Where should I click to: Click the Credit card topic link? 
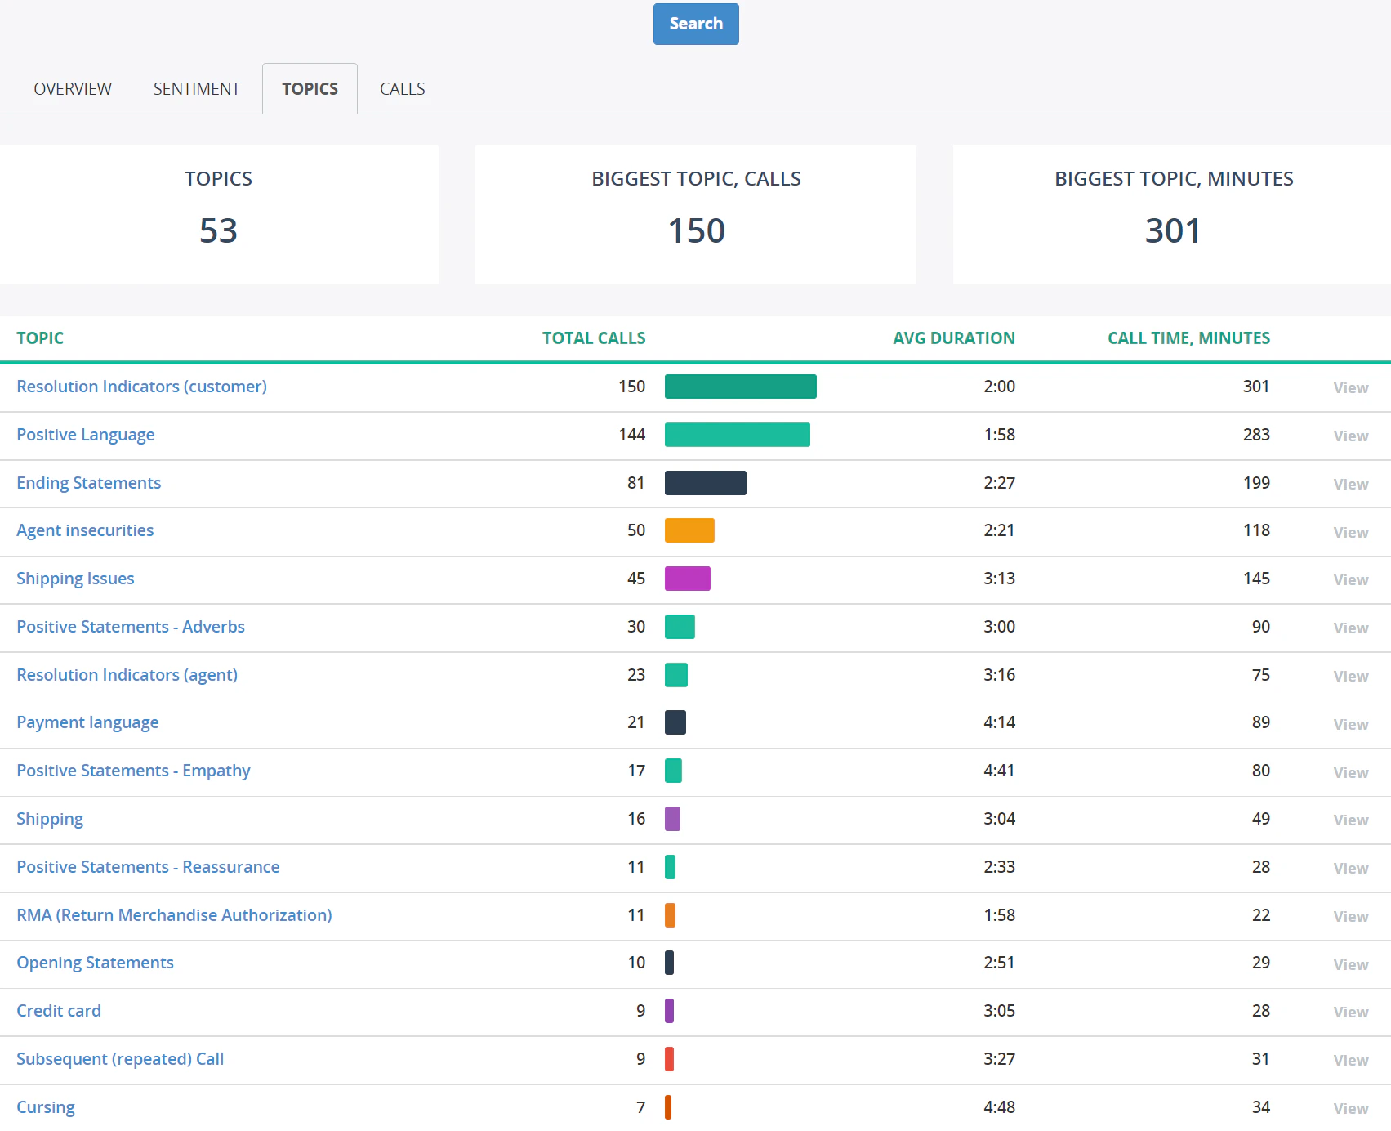click(x=59, y=1011)
